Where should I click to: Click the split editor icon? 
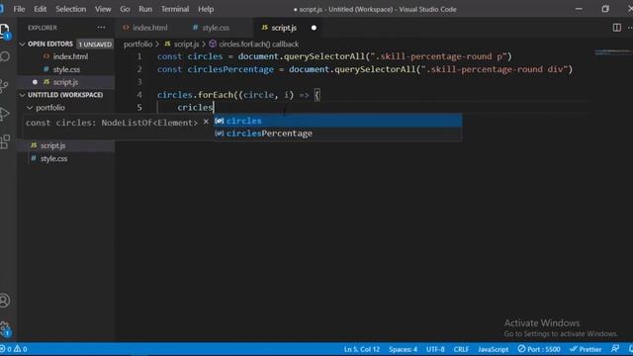pyautogui.click(x=616, y=28)
